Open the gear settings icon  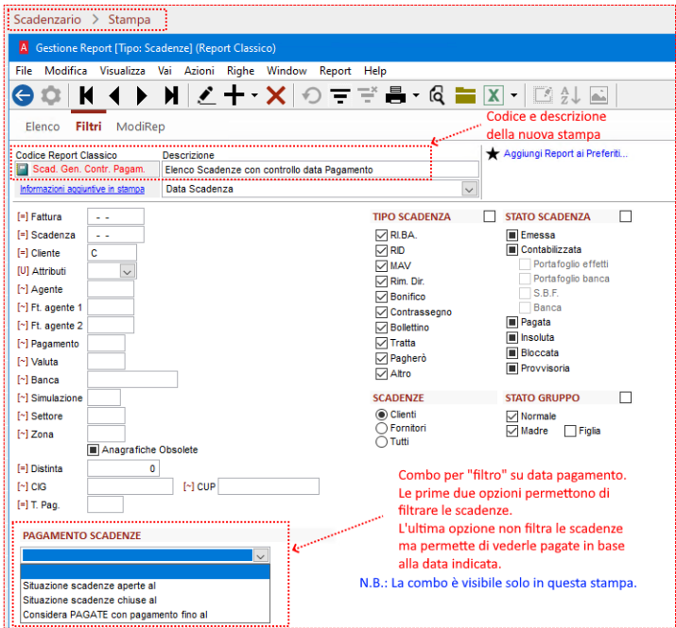[51, 95]
